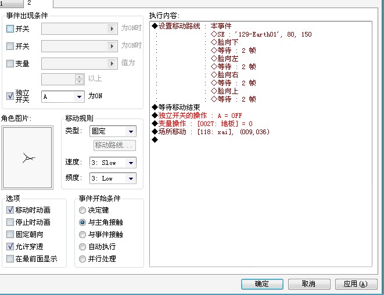384x295 pixels.
Task: Select the SE '129-Earth01' command line
Action: click(x=261, y=34)
